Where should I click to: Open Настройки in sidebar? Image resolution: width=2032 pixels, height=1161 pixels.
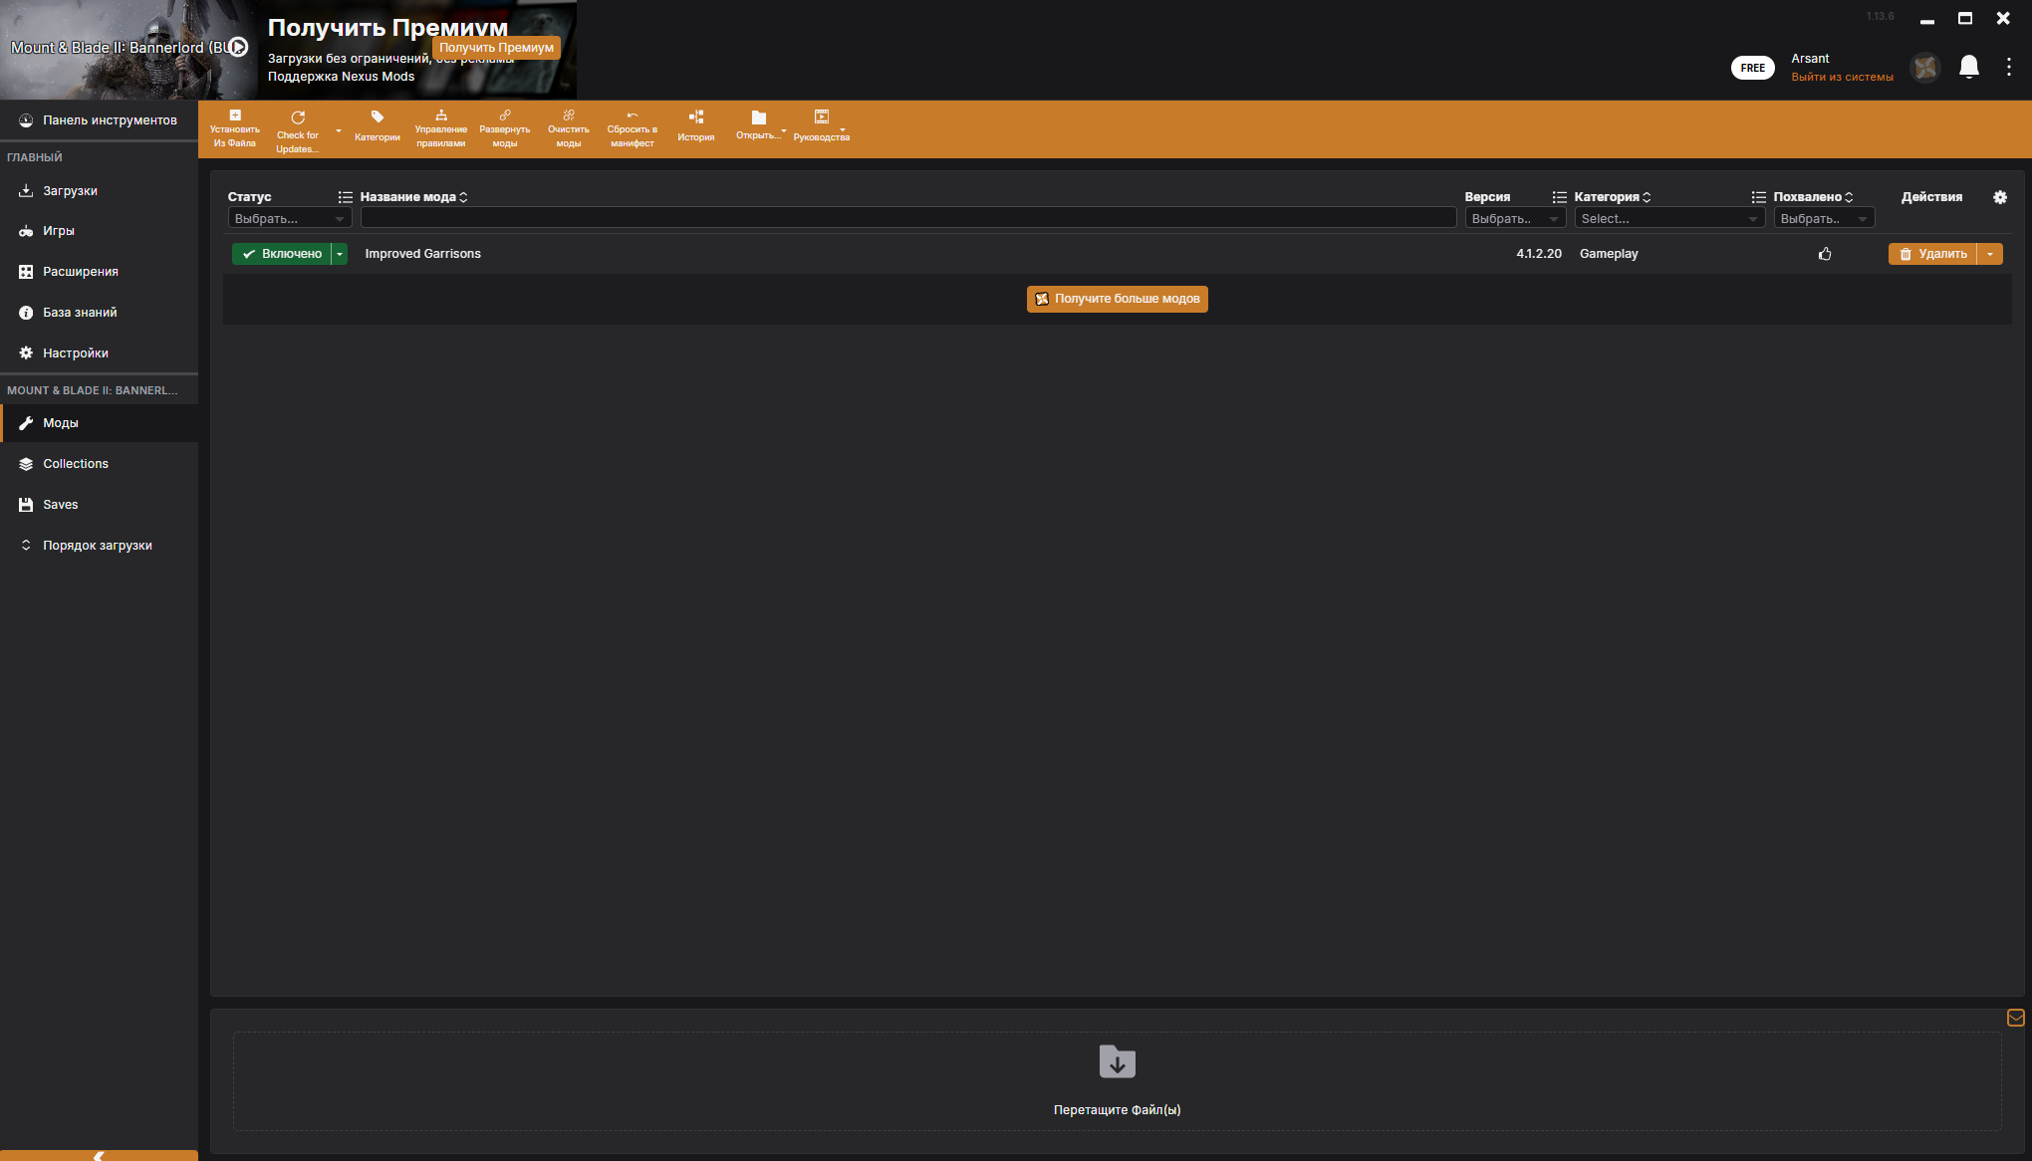pyautogui.click(x=100, y=353)
